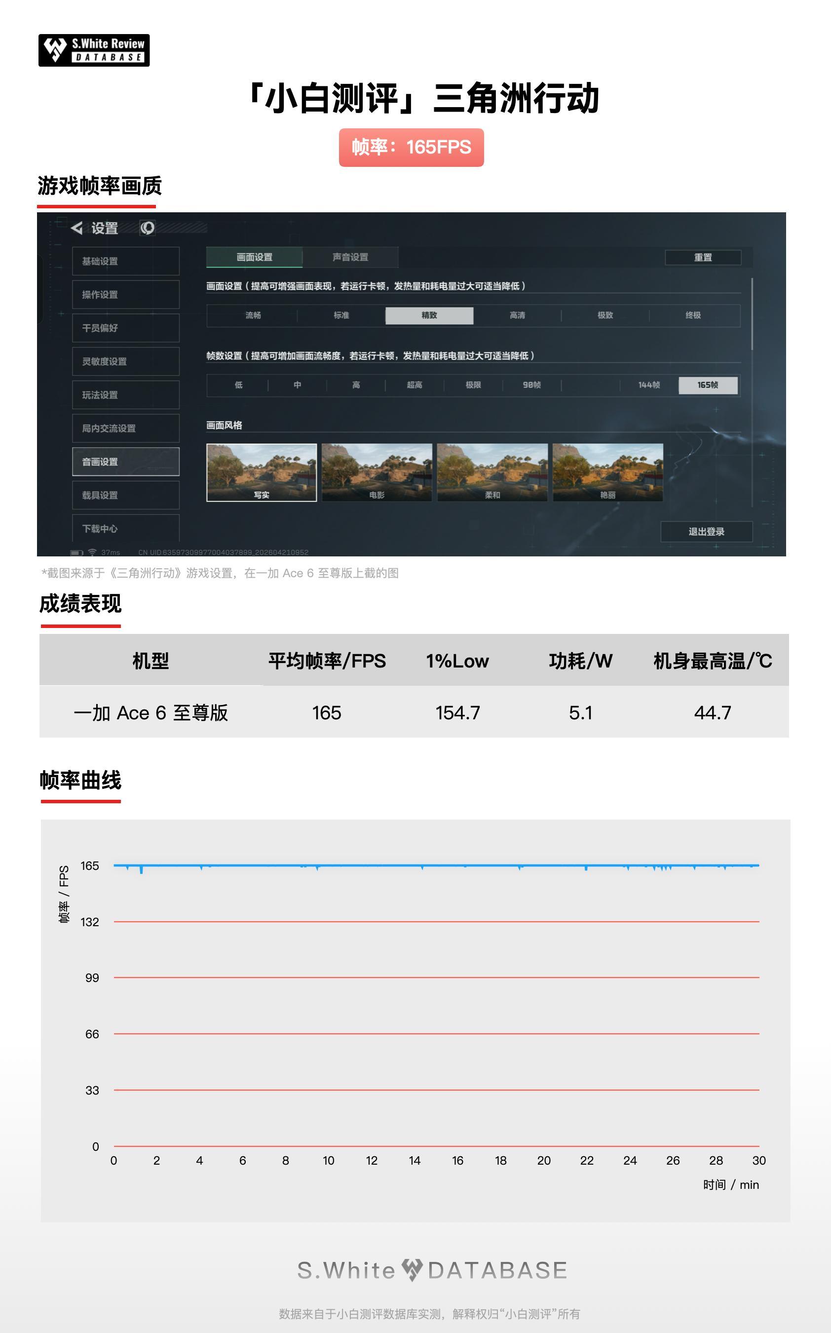The image size is (831, 1333).
Task: Click the 5.1 power value in the table
Action: [580, 713]
